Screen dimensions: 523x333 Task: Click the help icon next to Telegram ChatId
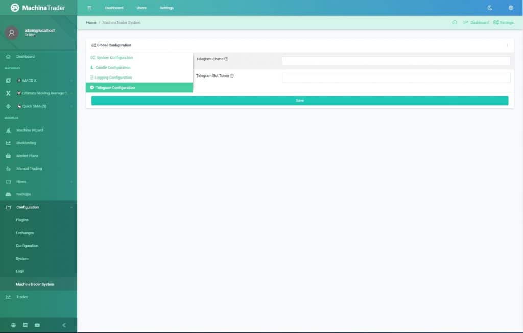coord(226,59)
